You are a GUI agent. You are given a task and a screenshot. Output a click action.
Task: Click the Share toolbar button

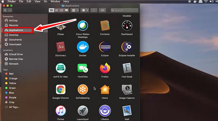coord(94,10)
